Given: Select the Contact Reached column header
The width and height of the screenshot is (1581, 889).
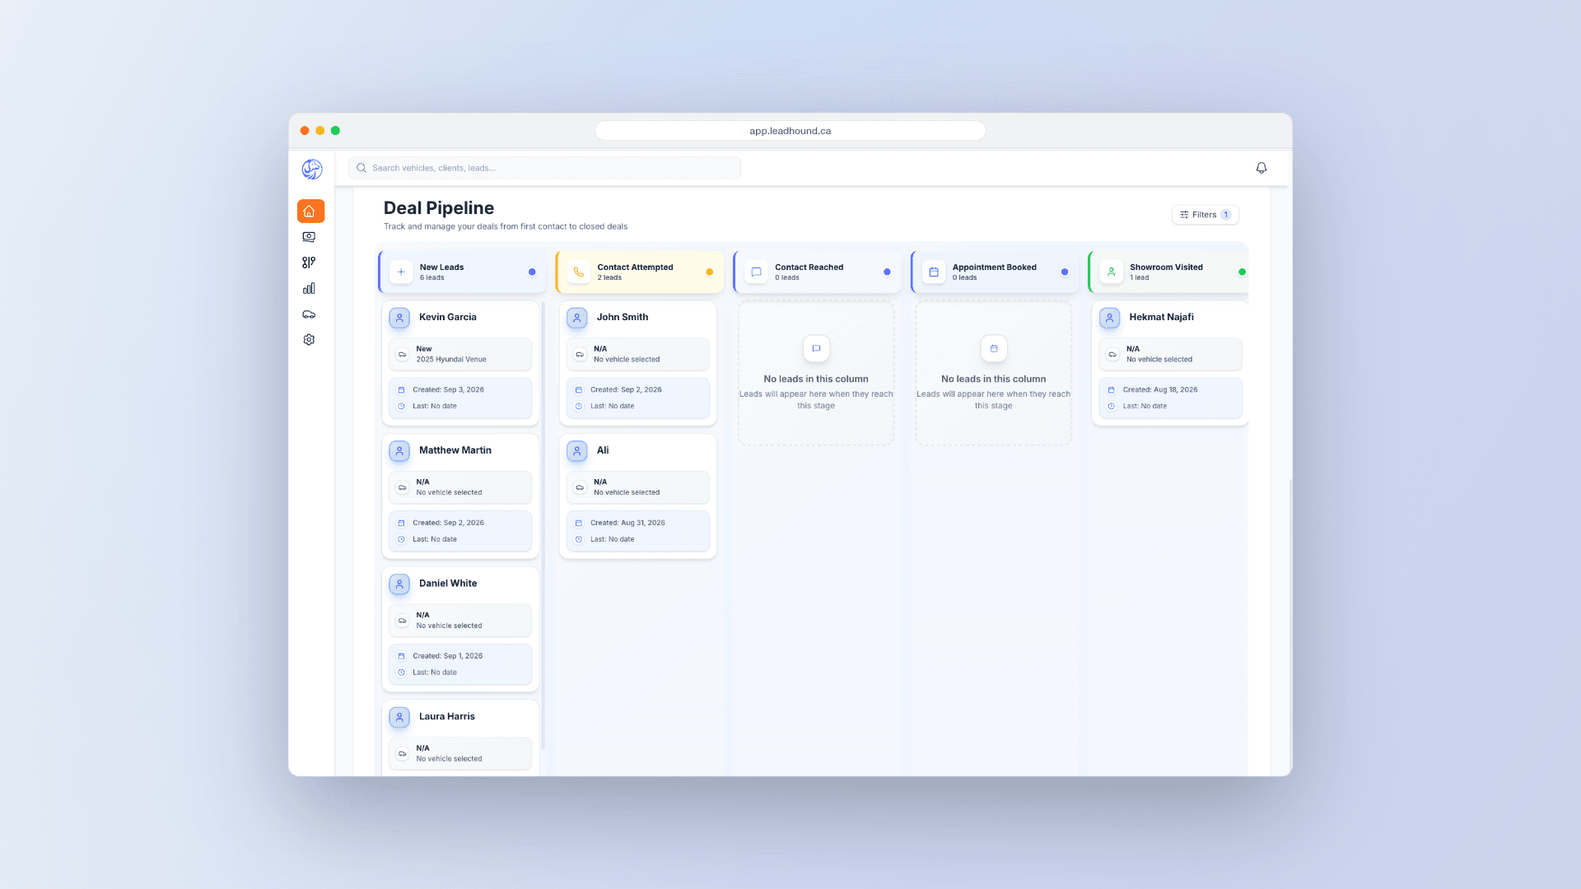Looking at the screenshot, I should (x=817, y=272).
